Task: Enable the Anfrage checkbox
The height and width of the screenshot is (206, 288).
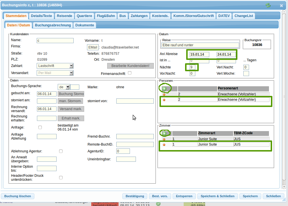Action: pos(40,127)
